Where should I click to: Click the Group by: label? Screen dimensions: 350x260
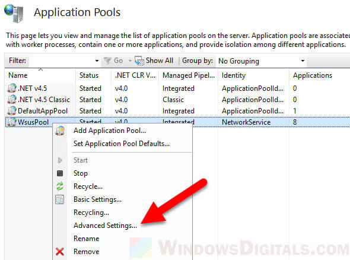198,61
